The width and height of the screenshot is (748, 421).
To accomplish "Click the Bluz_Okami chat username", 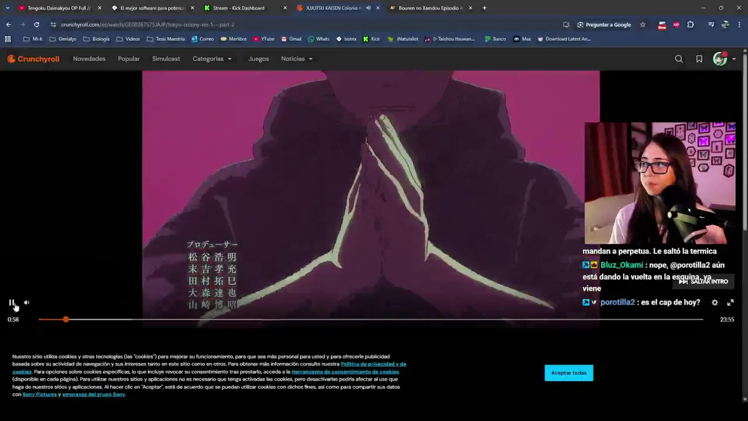I will [622, 265].
